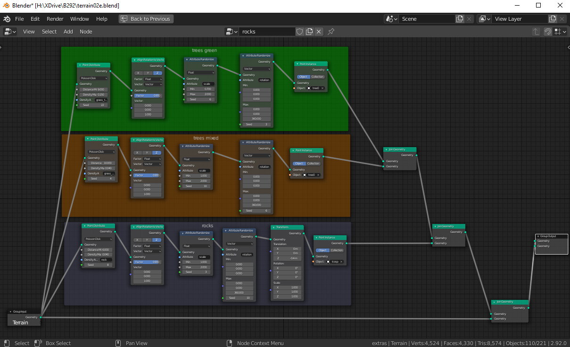Select X axis in trees green Align Rotation

pos(138,73)
